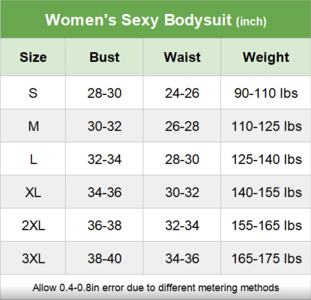Click the Bust column header

pos(105,57)
